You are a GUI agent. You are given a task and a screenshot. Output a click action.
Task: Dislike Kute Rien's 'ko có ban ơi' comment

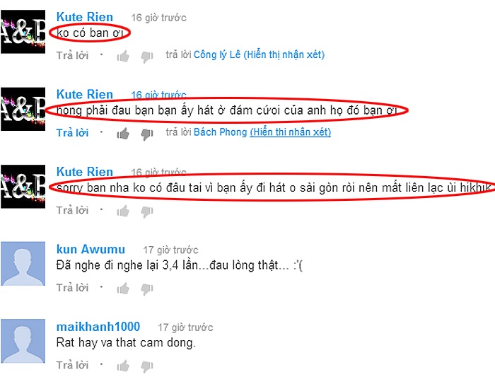pos(147,57)
